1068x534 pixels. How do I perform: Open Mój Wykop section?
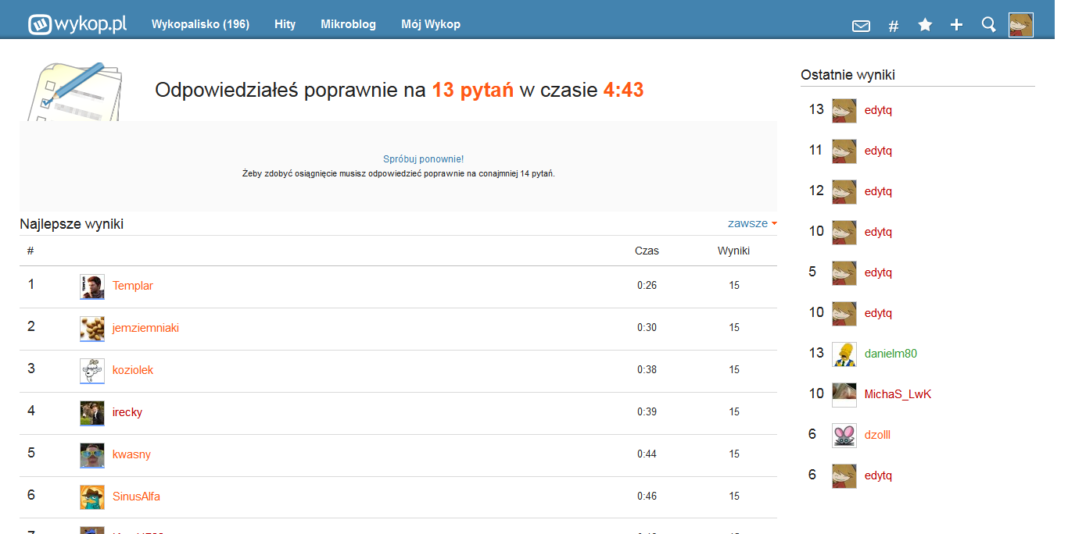point(431,24)
